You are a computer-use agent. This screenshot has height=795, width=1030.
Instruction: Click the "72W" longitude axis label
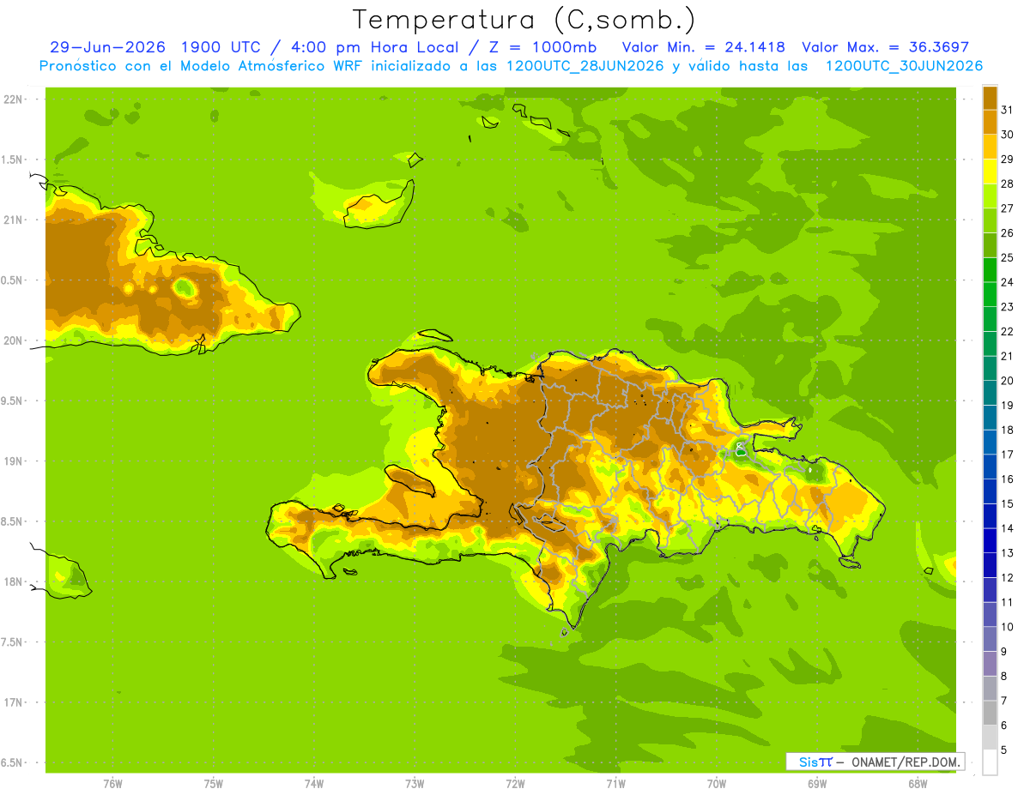(x=515, y=784)
